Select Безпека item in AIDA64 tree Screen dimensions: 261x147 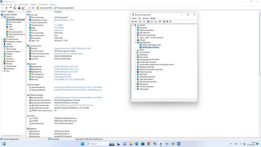[9, 64]
